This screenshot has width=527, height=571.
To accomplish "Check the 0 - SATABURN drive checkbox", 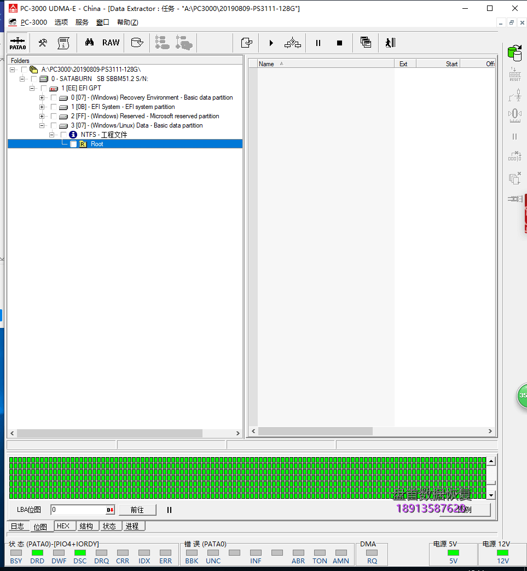I will pyautogui.click(x=34, y=79).
